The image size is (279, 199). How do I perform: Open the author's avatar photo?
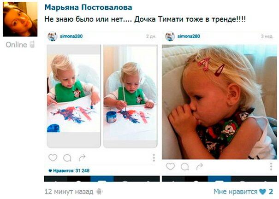click(20, 19)
